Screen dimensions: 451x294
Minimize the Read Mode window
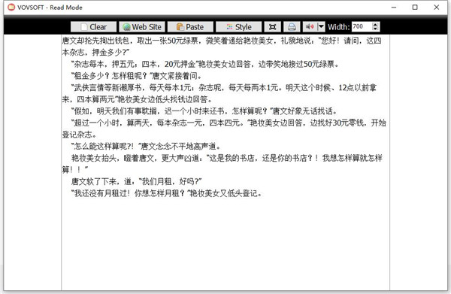(x=394, y=8)
